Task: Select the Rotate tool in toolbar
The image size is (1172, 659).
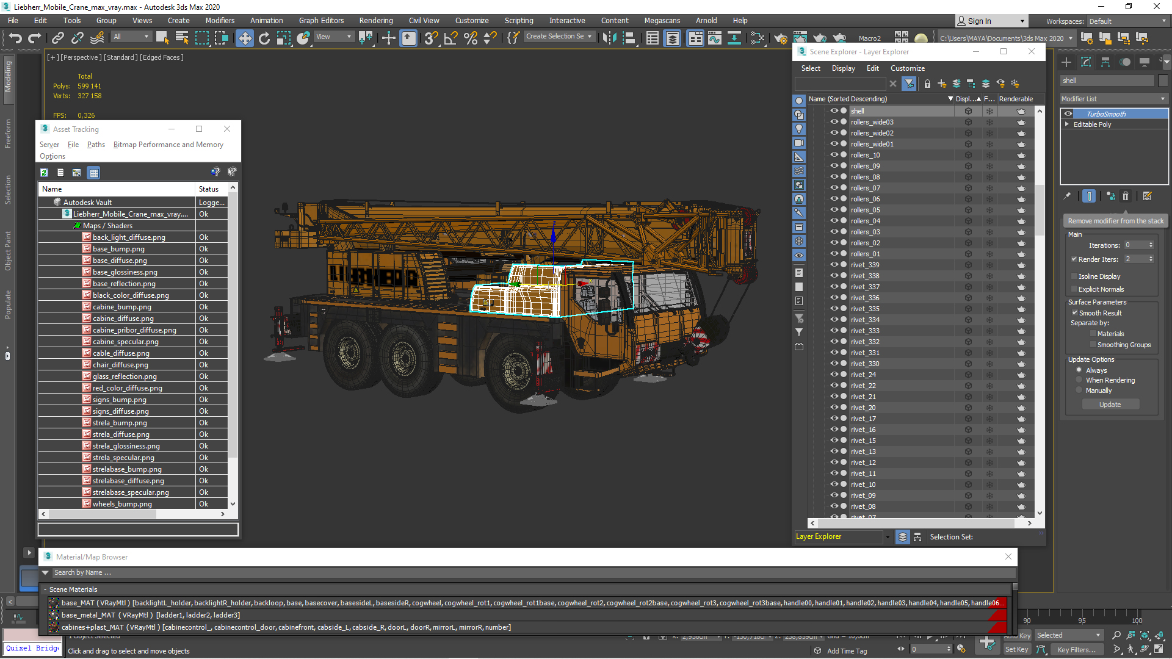Action: pos(264,38)
